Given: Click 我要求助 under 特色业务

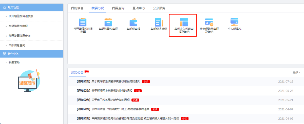Looking at the screenshot, I should 14,63.
